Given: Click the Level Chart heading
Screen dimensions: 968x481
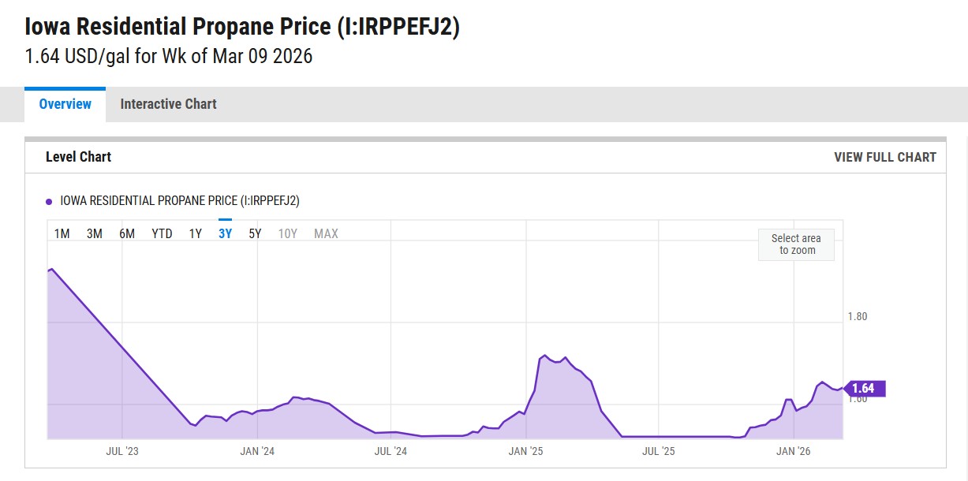Looking at the screenshot, I should click(78, 157).
